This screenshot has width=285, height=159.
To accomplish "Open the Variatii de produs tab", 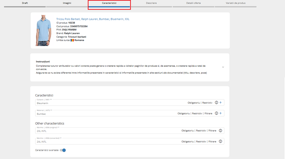I will click(235, 3).
